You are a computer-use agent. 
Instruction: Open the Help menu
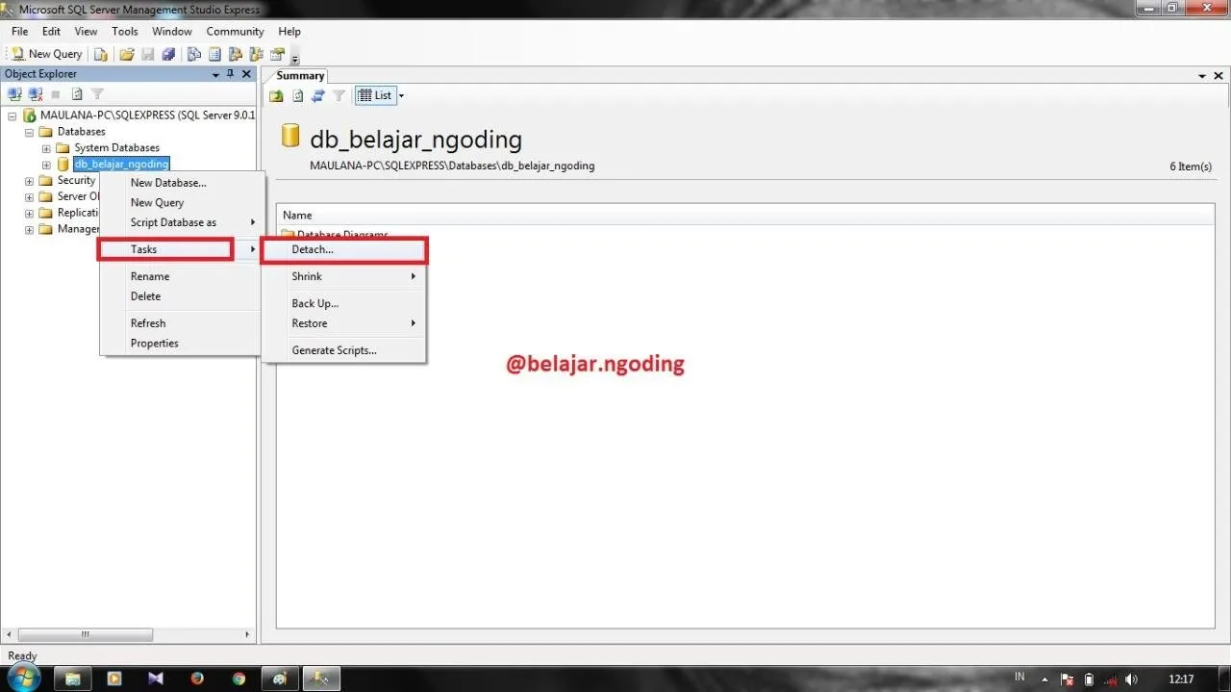click(289, 32)
